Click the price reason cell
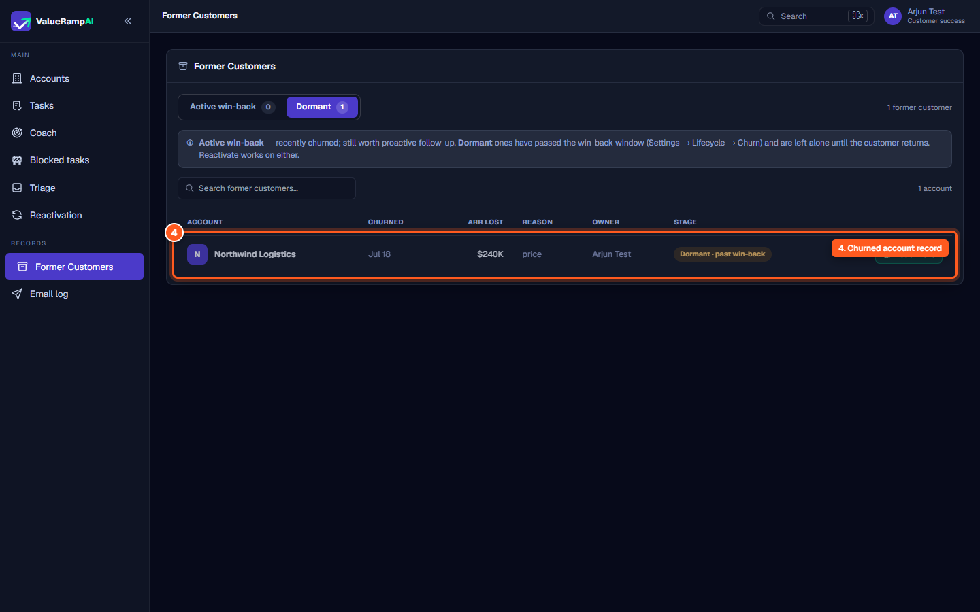Image resolution: width=980 pixels, height=612 pixels. click(x=532, y=254)
